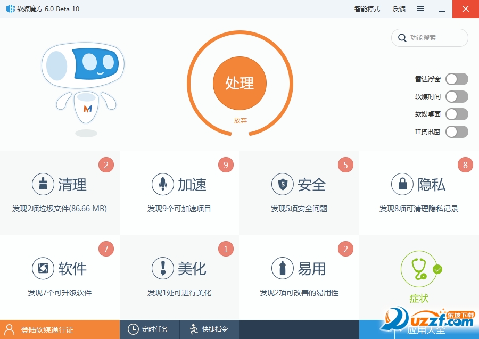Viewport: 479px width, 339px height.
Task: Click the running figure 快捷指令 icon
Action: click(x=194, y=329)
